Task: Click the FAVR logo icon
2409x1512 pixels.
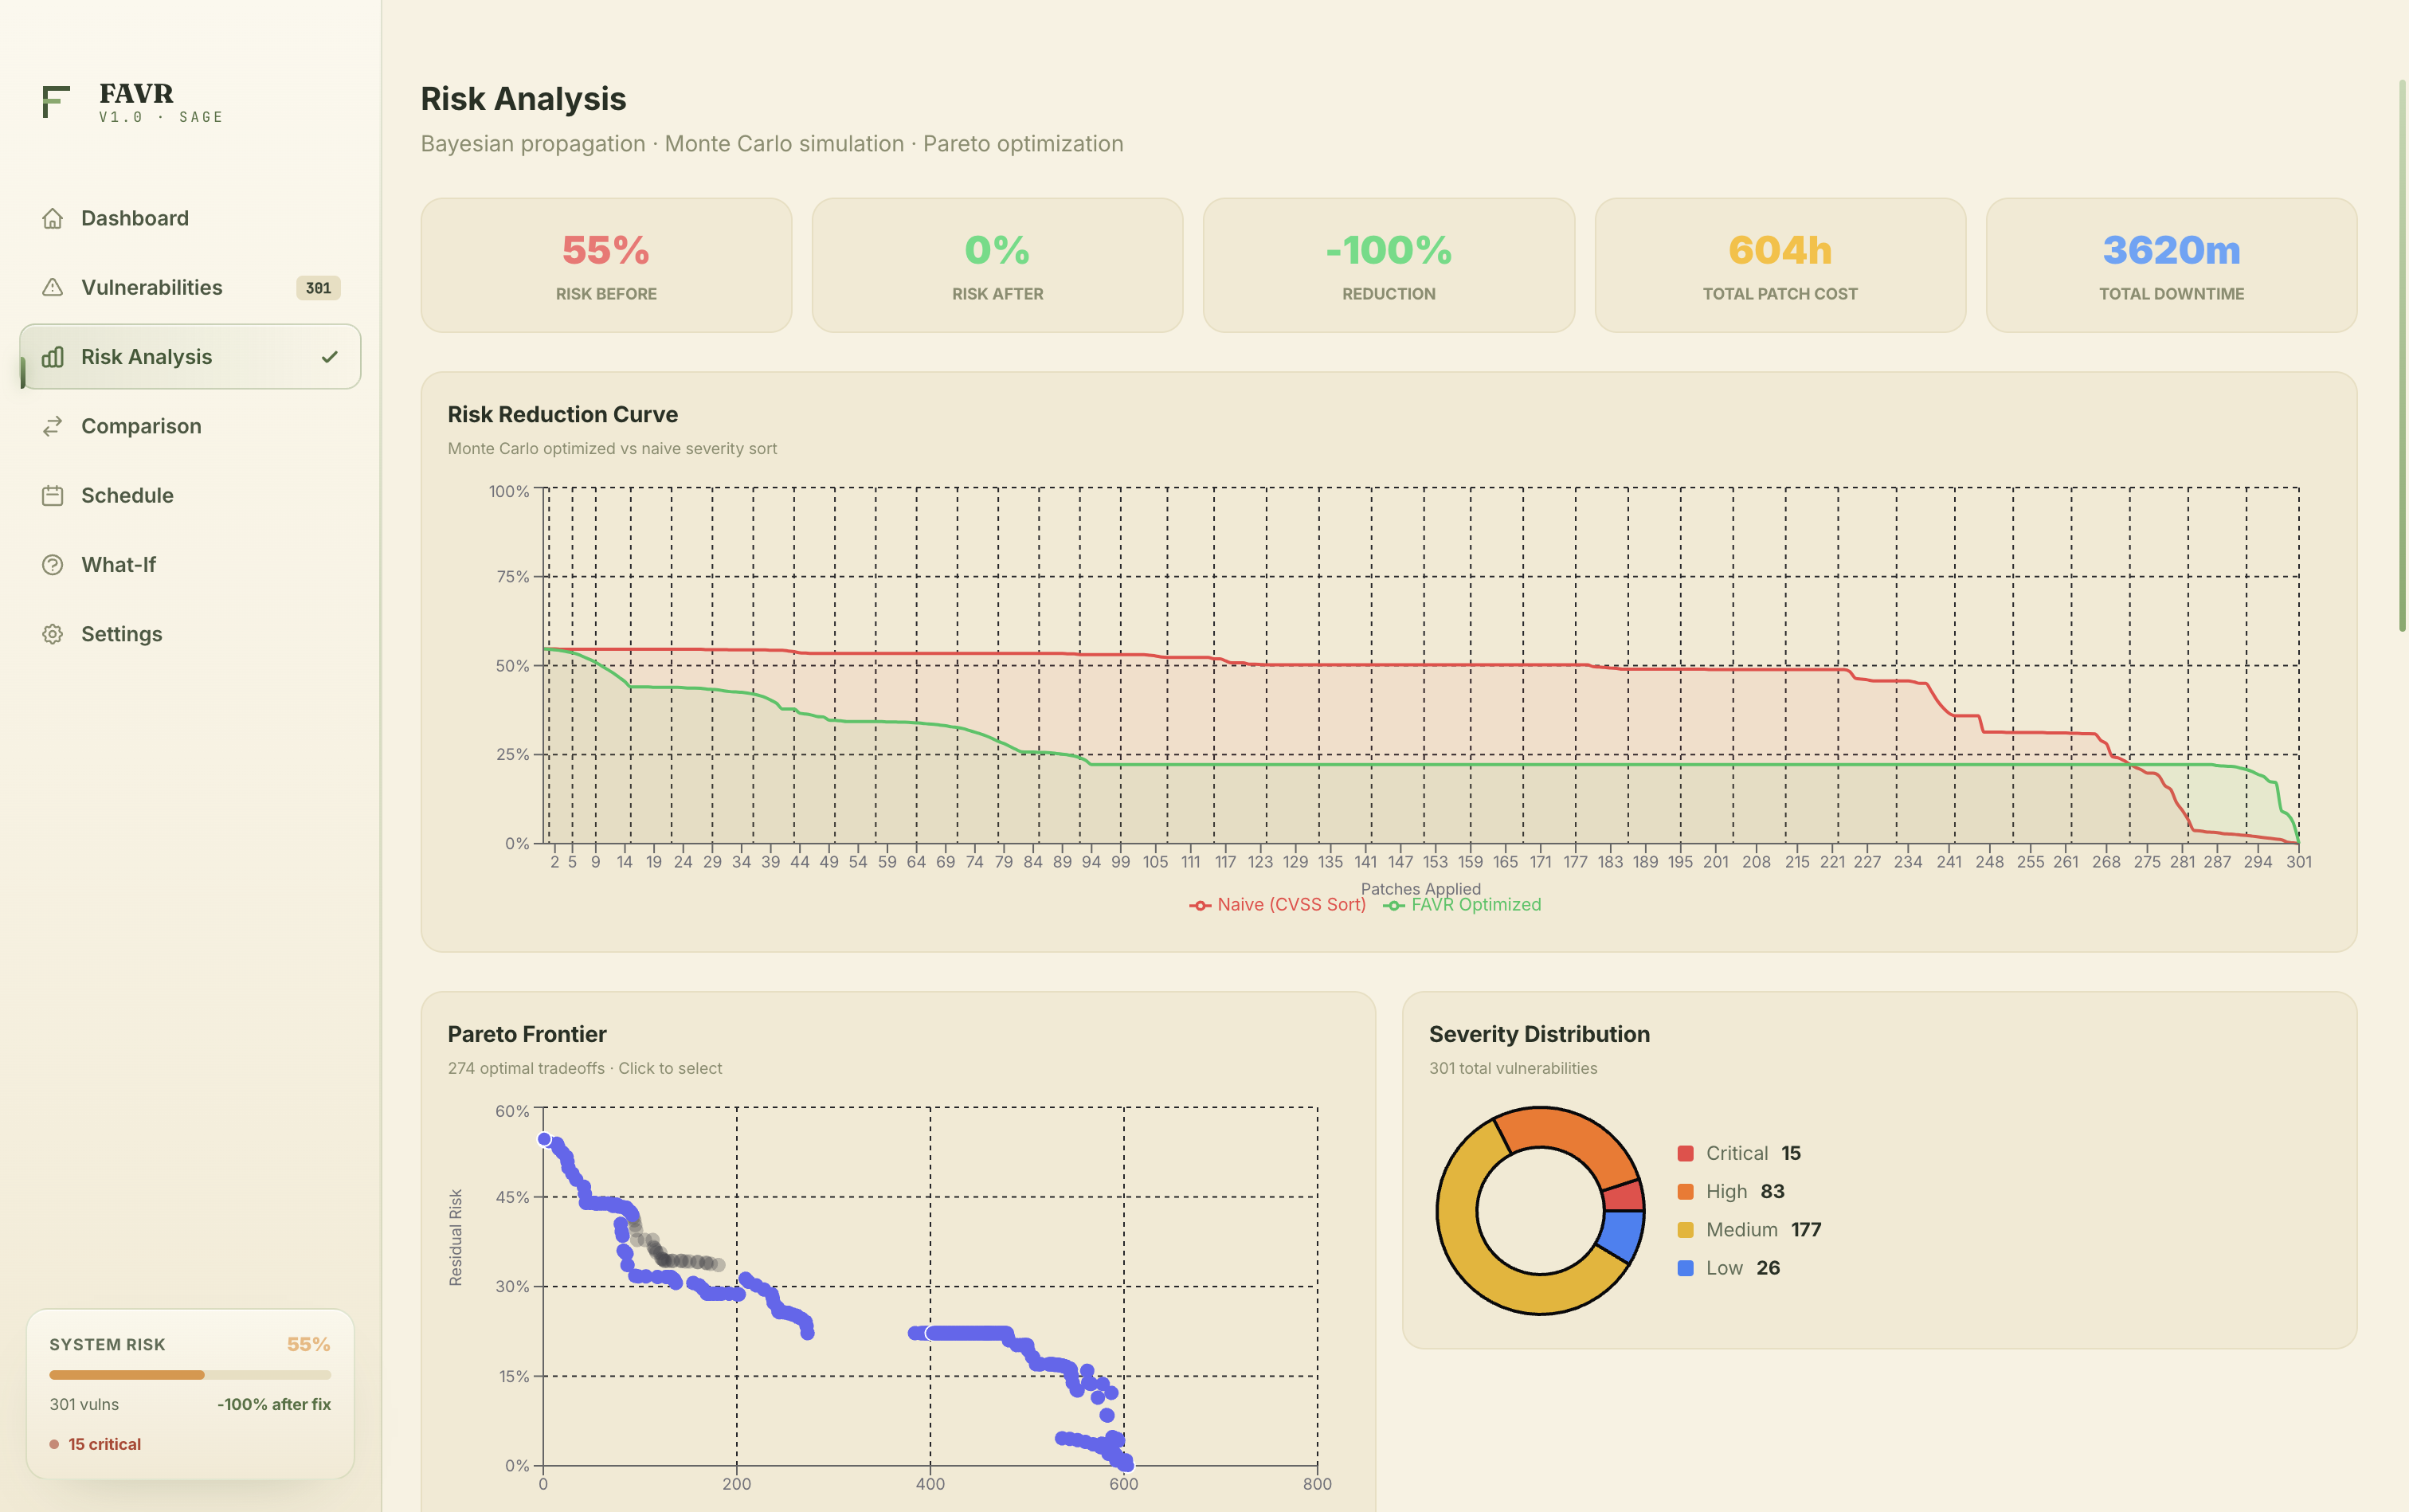Action: [x=56, y=102]
